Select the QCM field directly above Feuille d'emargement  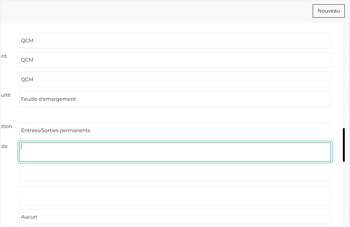point(175,79)
